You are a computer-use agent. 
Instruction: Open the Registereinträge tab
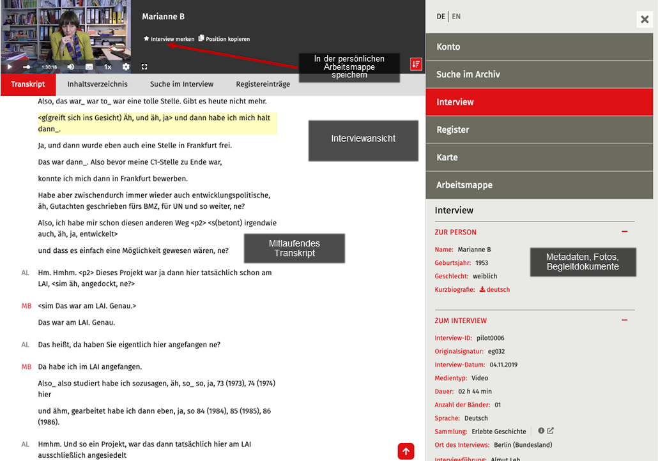263,84
